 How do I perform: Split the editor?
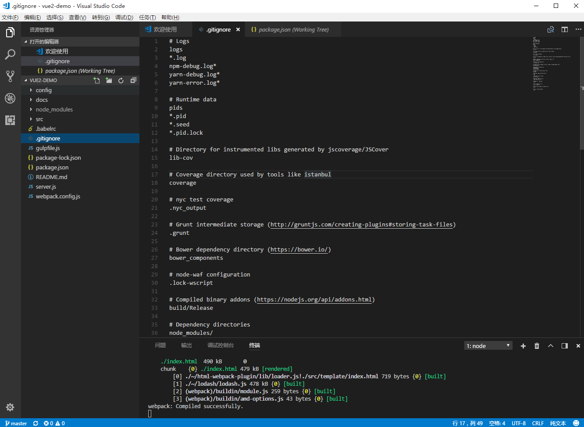565,29
